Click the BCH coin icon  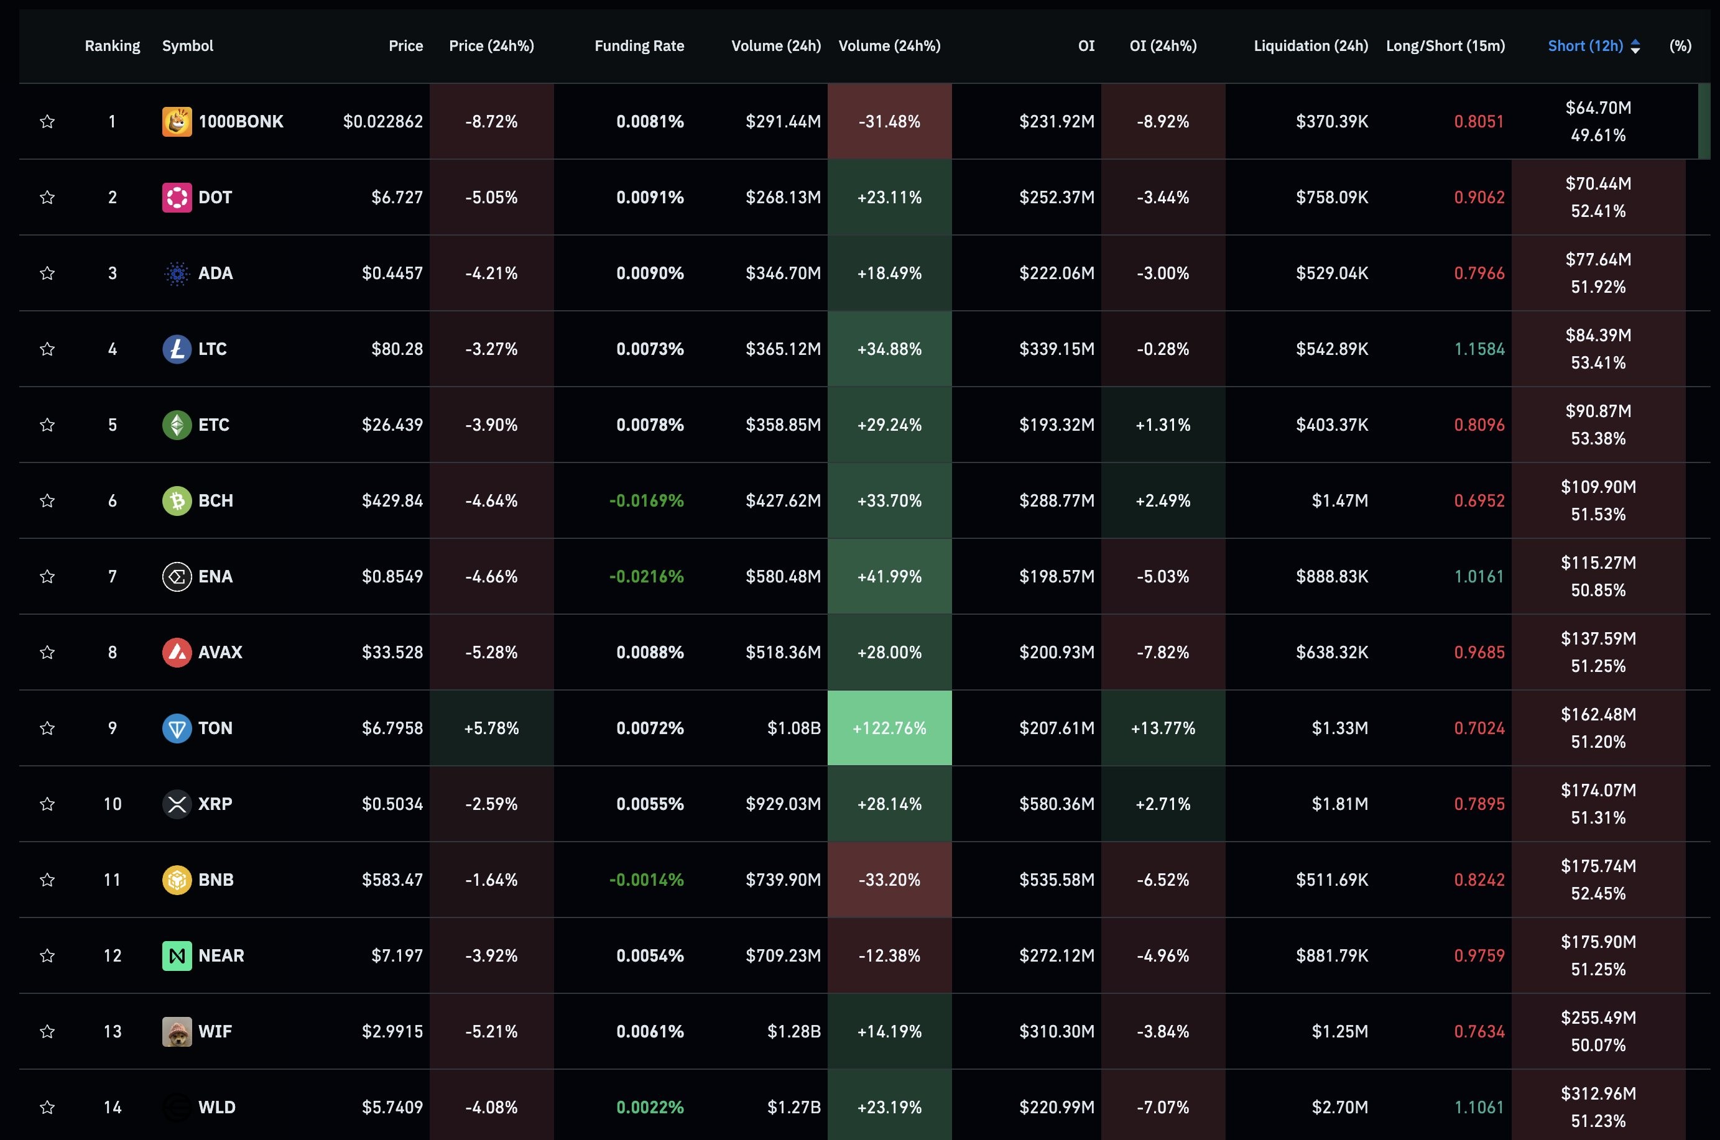[x=177, y=501]
